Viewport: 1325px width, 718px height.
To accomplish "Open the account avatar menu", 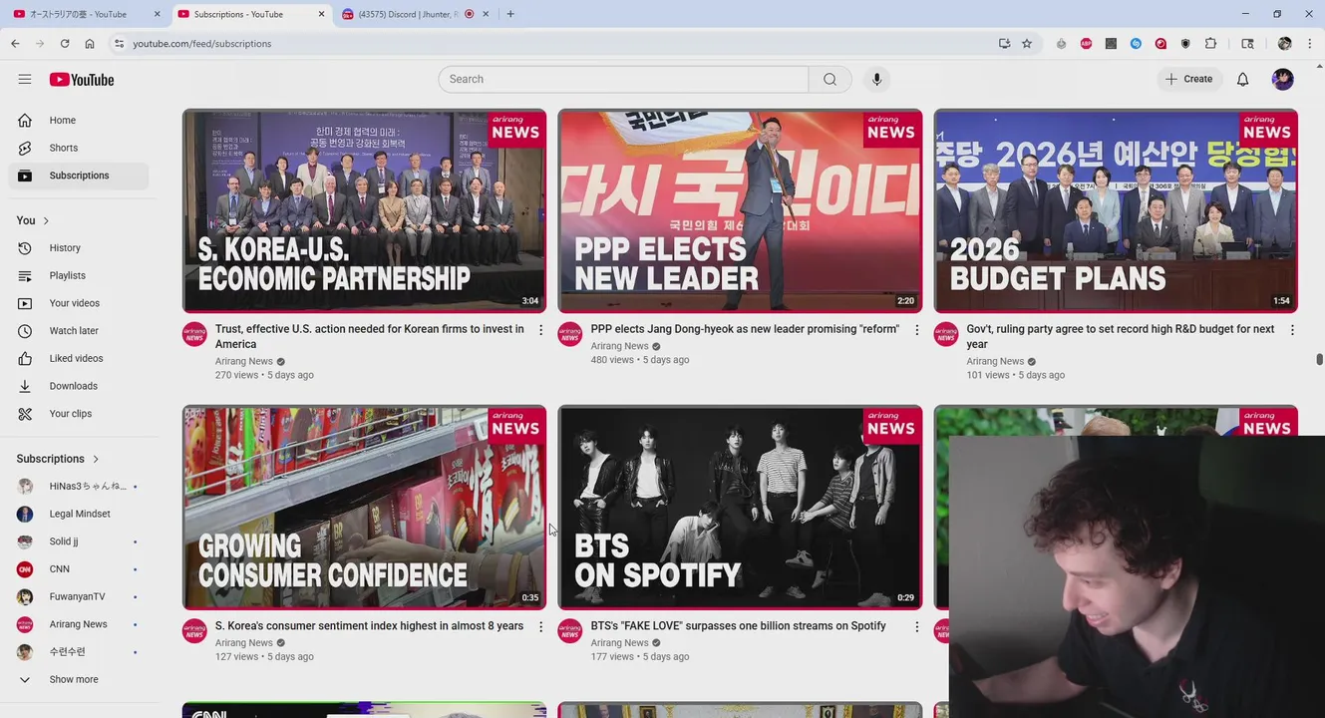I will tap(1283, 79).
